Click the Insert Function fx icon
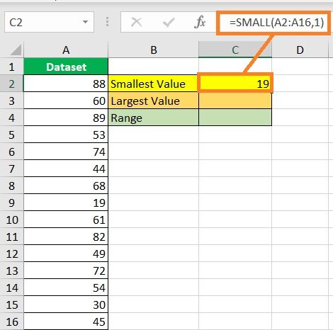 [x=200, y=22]
